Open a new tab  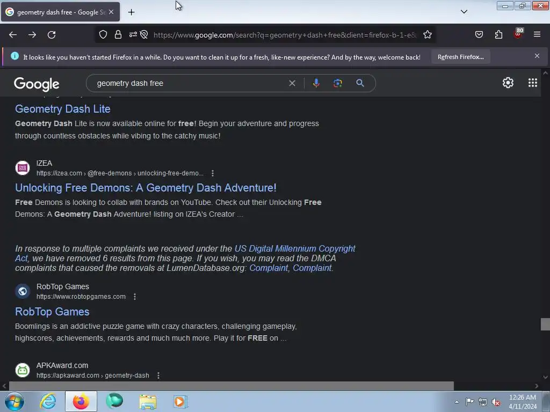131,12
